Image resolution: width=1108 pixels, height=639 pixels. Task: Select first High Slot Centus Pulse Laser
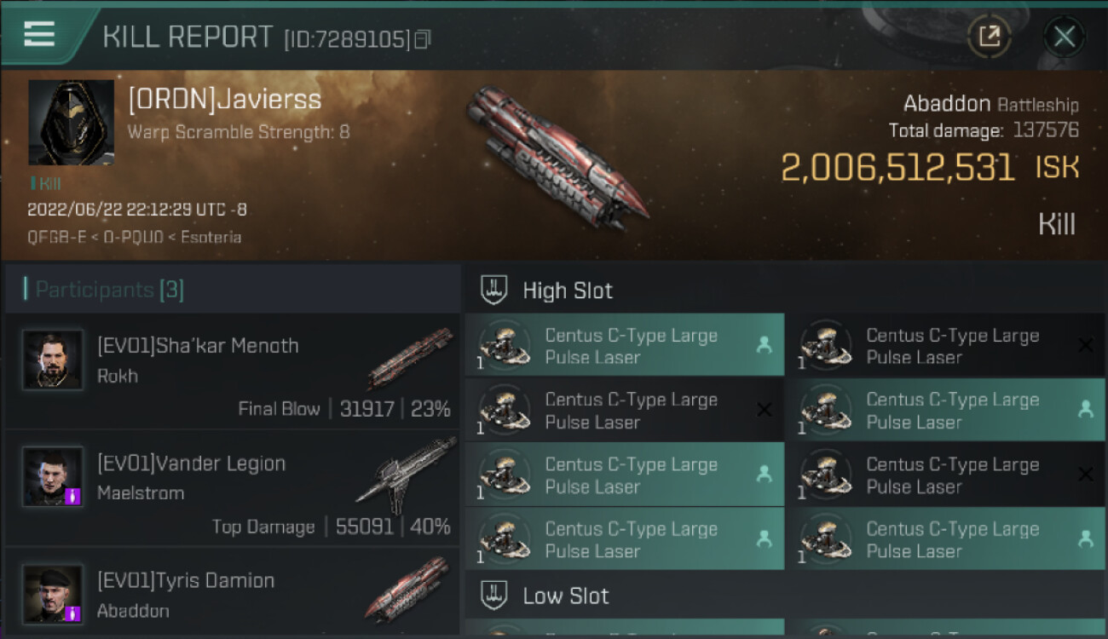624,346
